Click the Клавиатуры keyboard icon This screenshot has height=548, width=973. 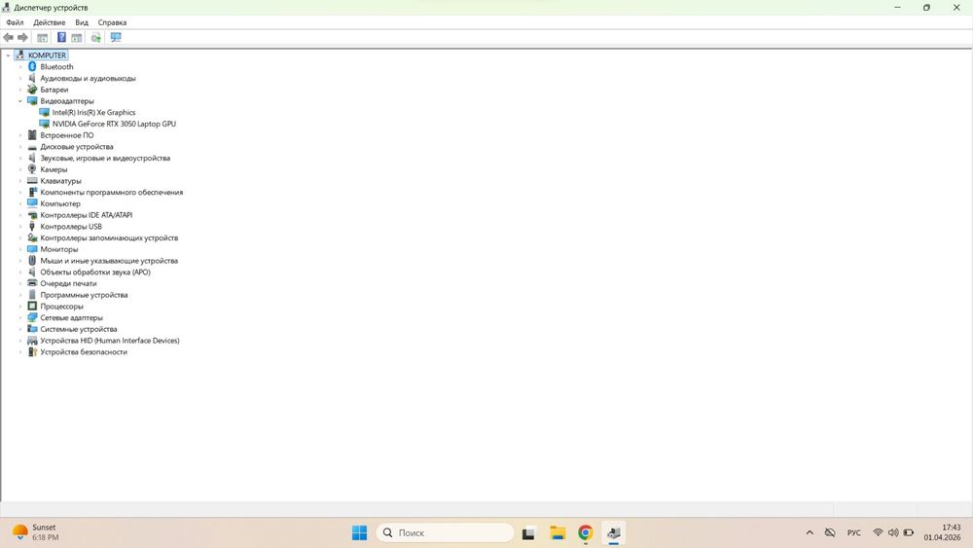coord(32,181)
